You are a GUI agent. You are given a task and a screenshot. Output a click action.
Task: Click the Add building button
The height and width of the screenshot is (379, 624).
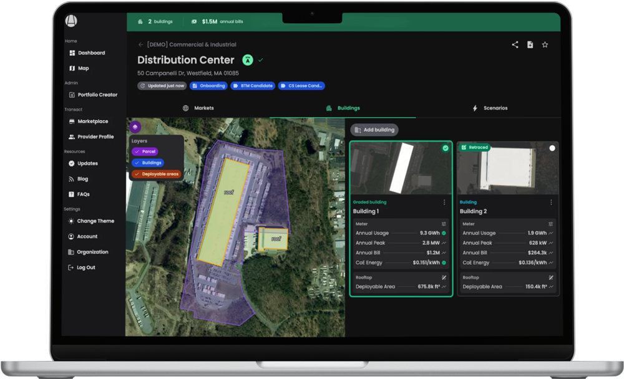(374, 130)
